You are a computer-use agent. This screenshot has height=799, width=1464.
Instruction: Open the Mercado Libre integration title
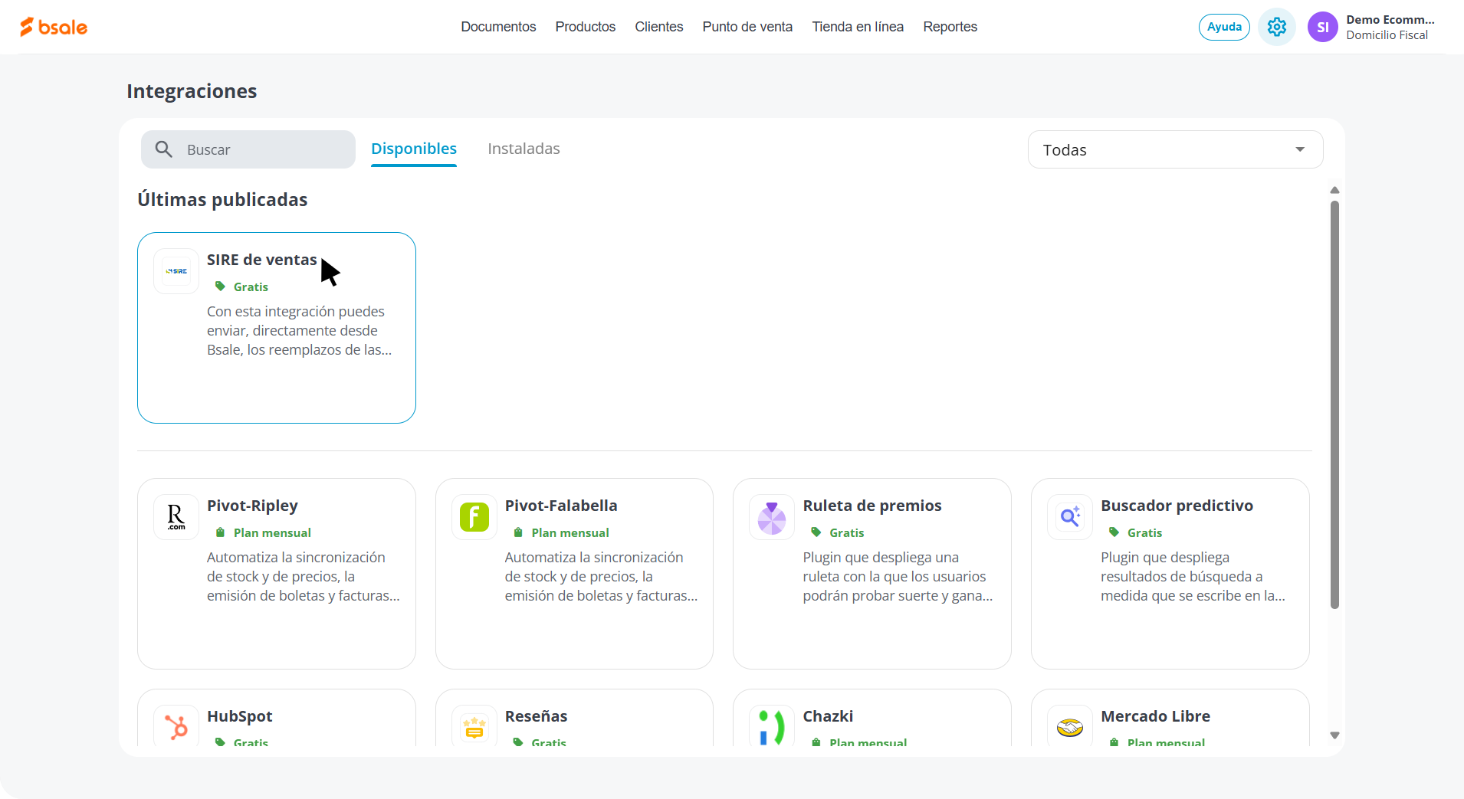coord(1156,716)
